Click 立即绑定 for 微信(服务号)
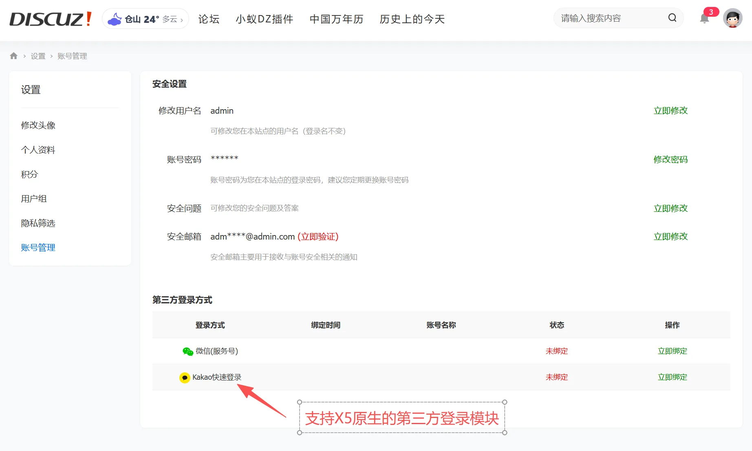This screenshot has height=451, width=752. (673, 351)
